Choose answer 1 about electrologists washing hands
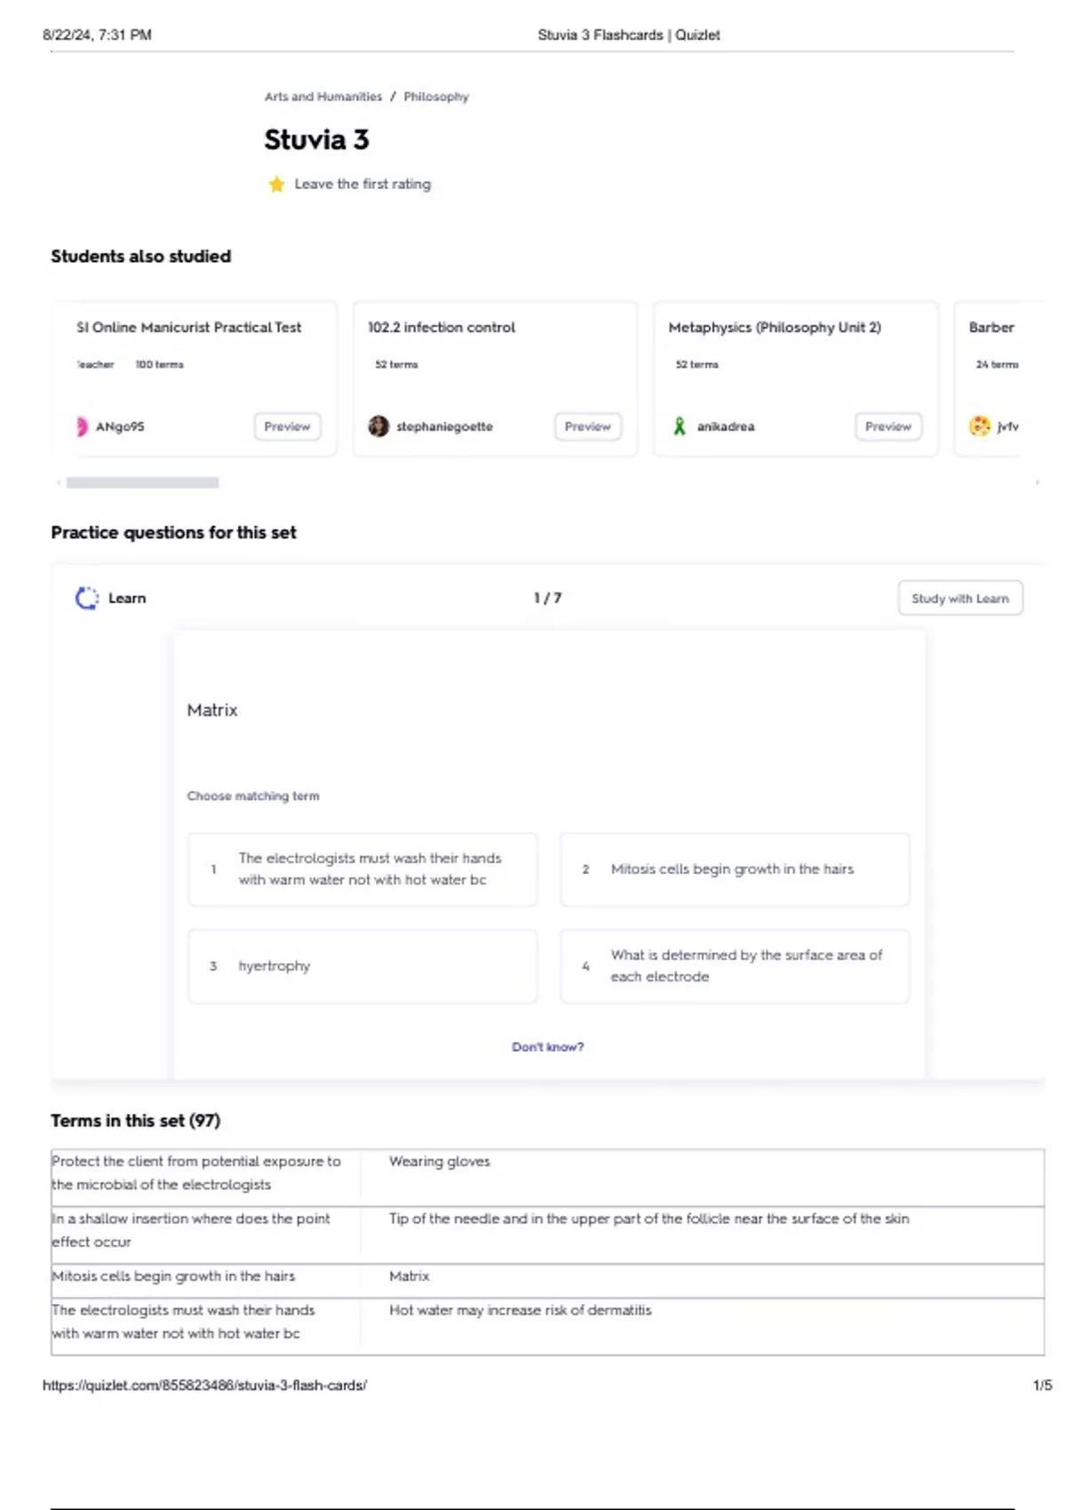The width and height of the screenshot is (1066, 1510). [x=362, y=870]
